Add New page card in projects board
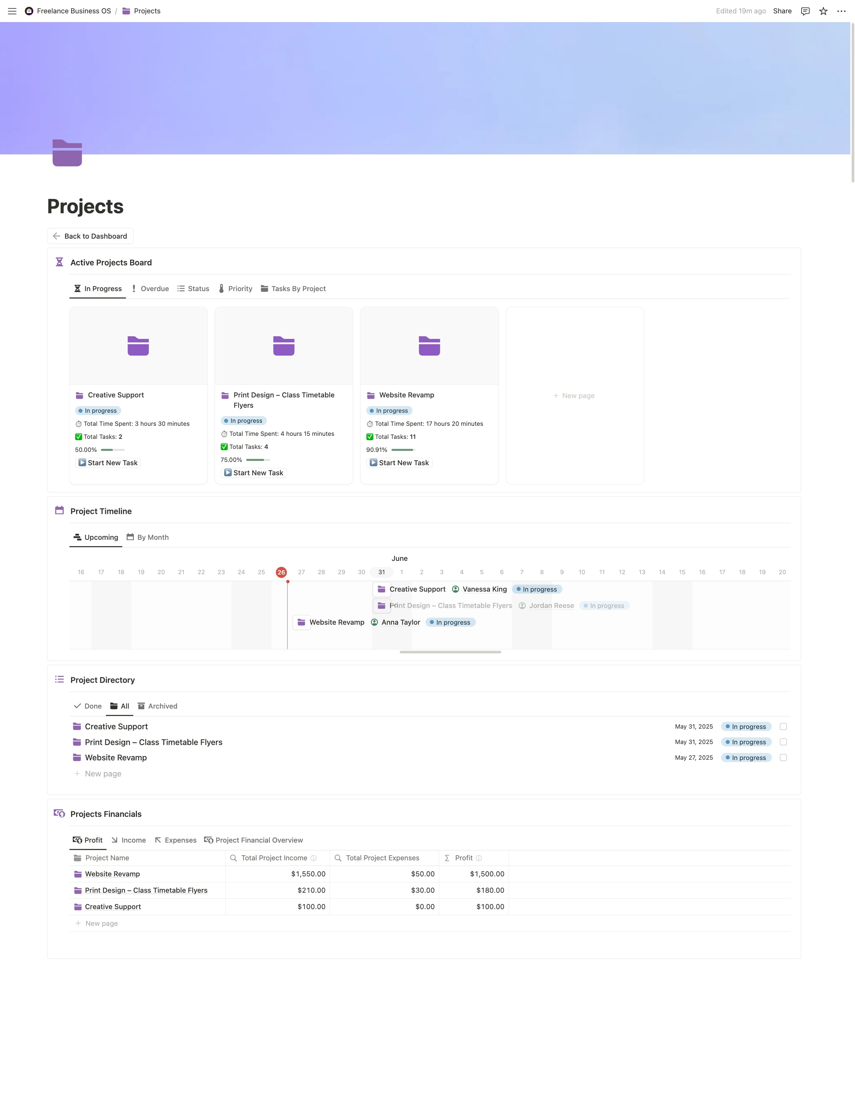Viewport: 855px width, 1111px height. coord(574,396)
